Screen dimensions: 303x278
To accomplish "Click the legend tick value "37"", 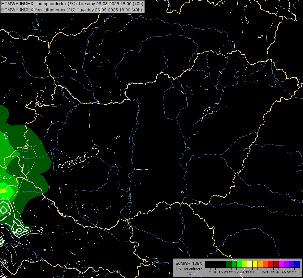I will click(x=268, y=272).
